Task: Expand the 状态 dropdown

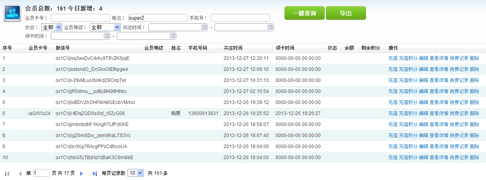Action: [x=59, y=27]
